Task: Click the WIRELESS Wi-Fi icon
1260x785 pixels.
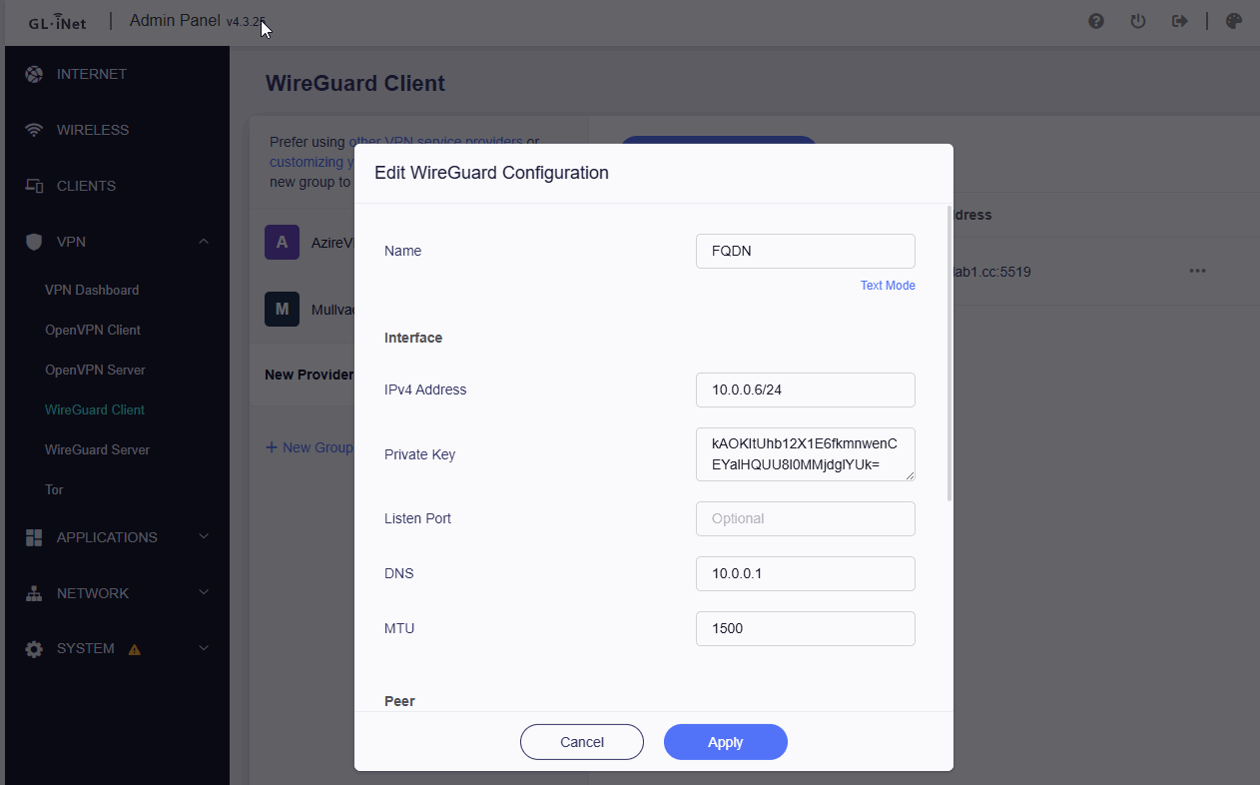Action: click(33, 129)
